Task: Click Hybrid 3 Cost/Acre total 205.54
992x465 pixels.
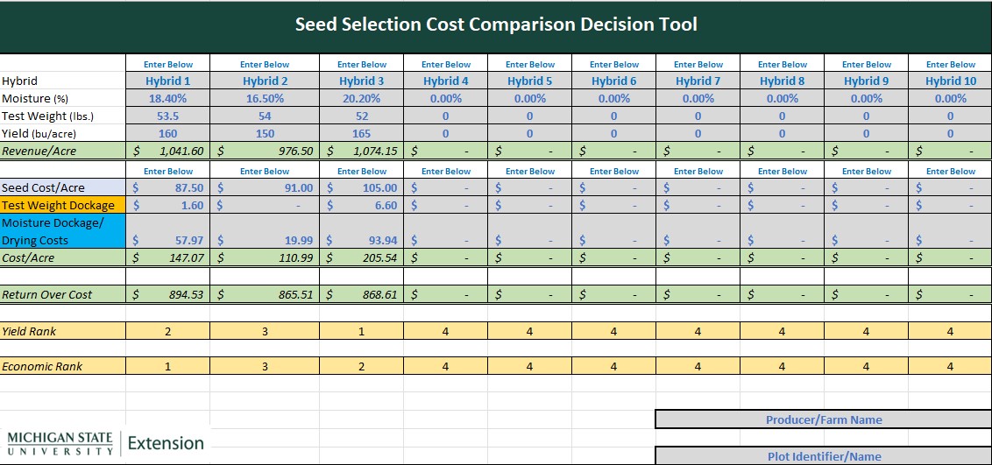Action: (x=361, y=258)
